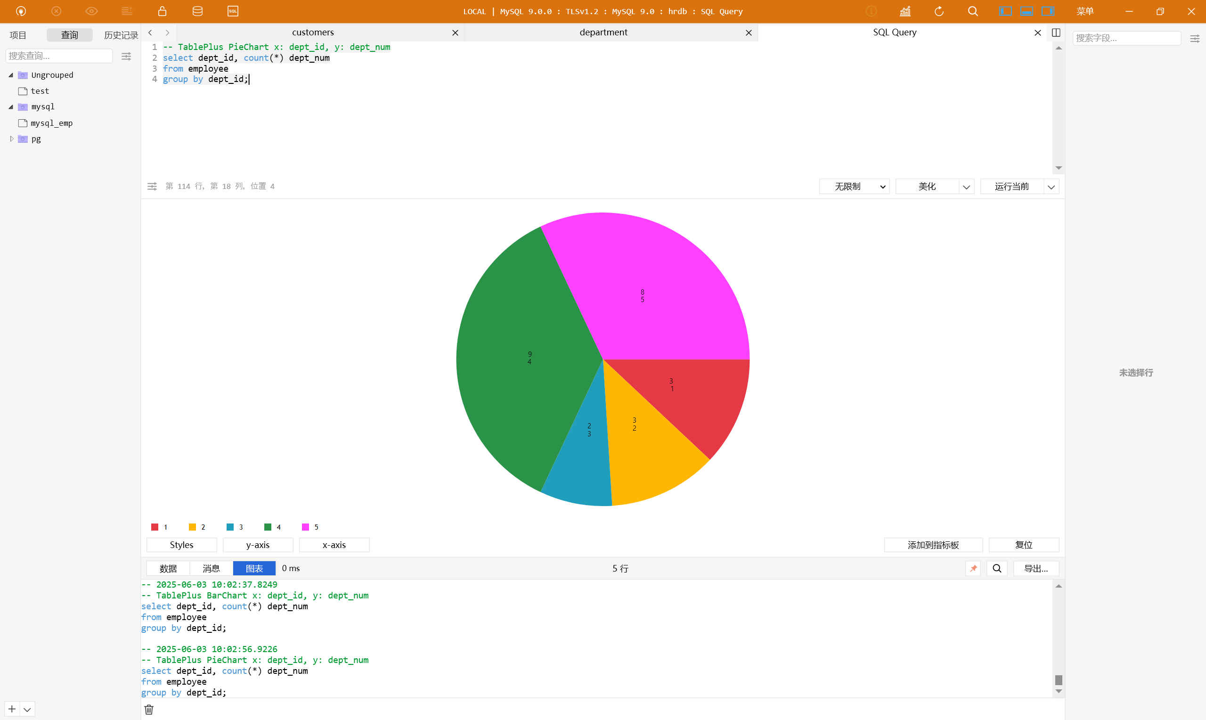Toggle the left sidebar panel

(x=1005, y=11)
